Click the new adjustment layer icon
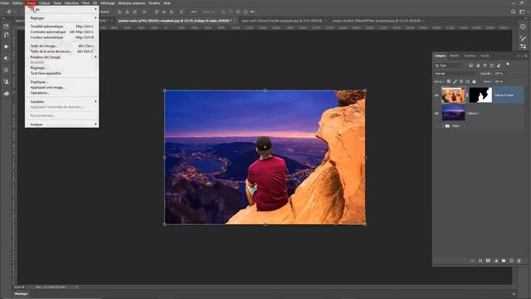 tap(496, 261)
